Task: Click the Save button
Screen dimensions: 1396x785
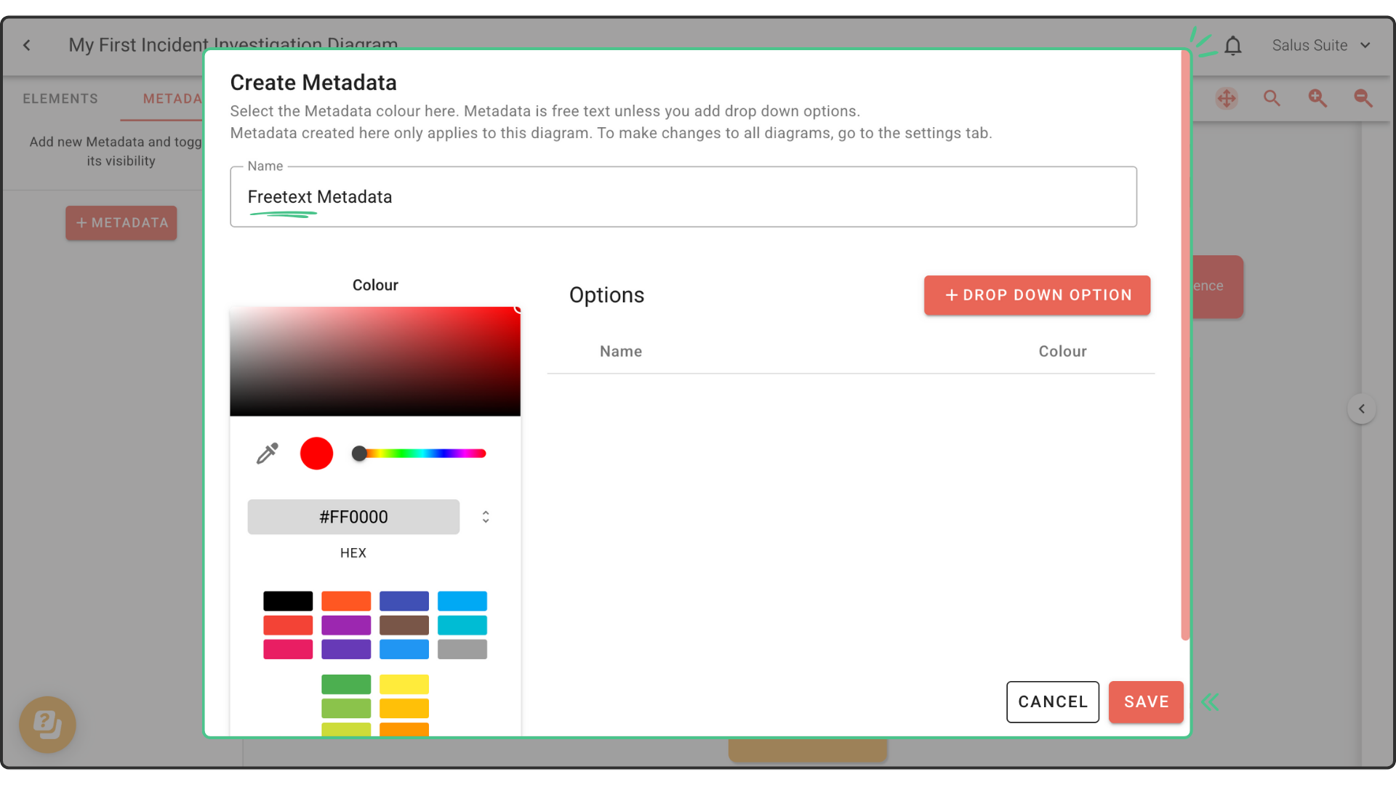Action: (1146, 701)
